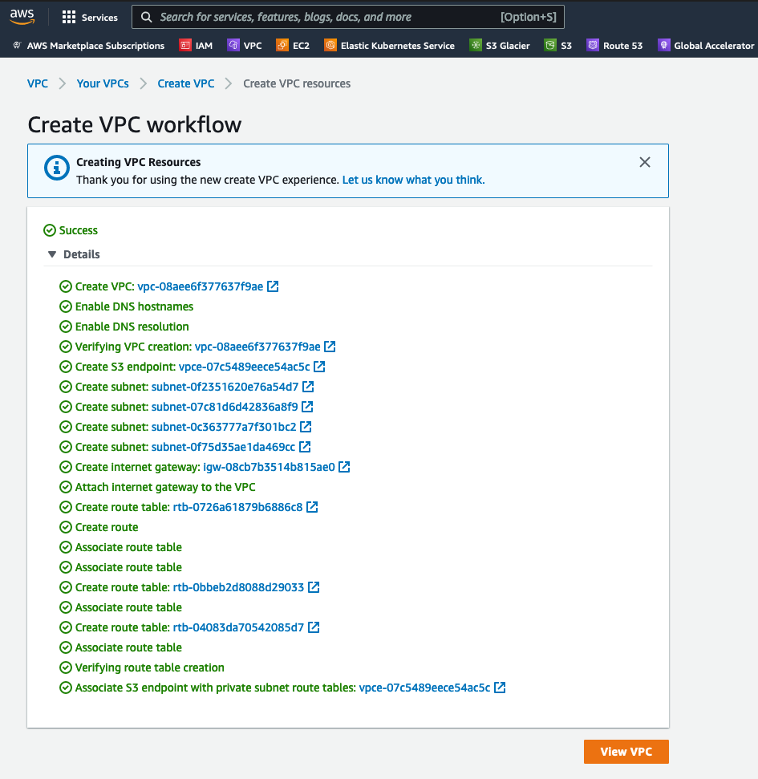Dismiss the Creating VPC Resources banner

644,162
